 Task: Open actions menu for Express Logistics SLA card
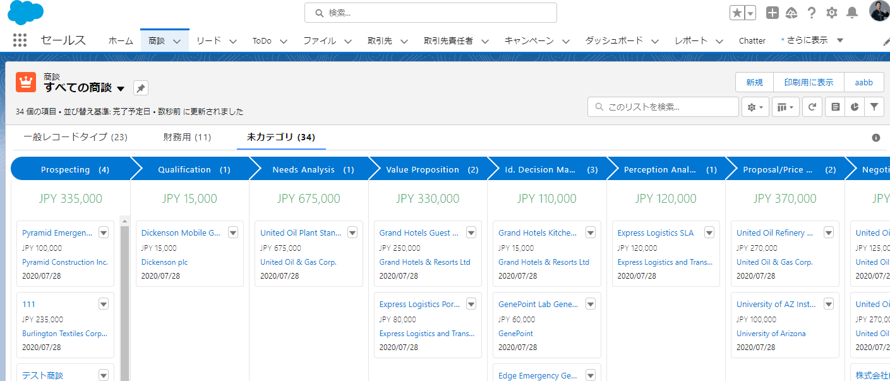pos(709,233)
